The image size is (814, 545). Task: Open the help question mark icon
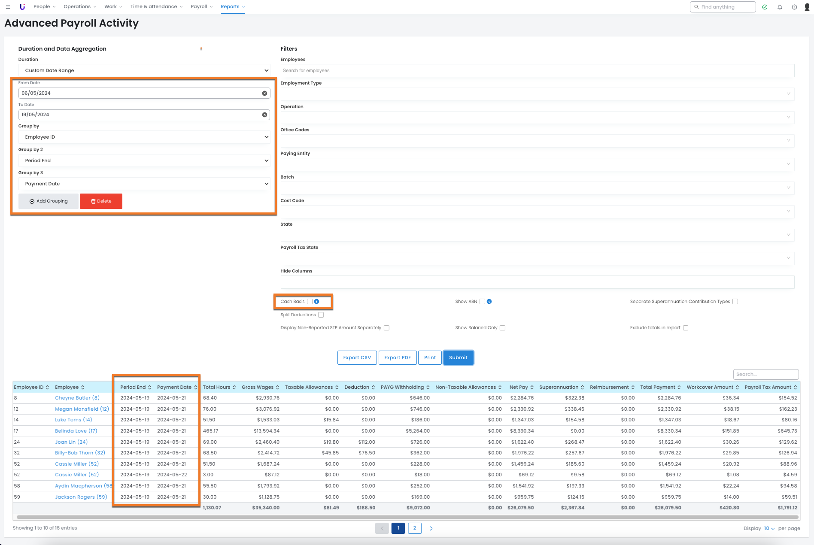pyautogui.click(x=794, y=7)
